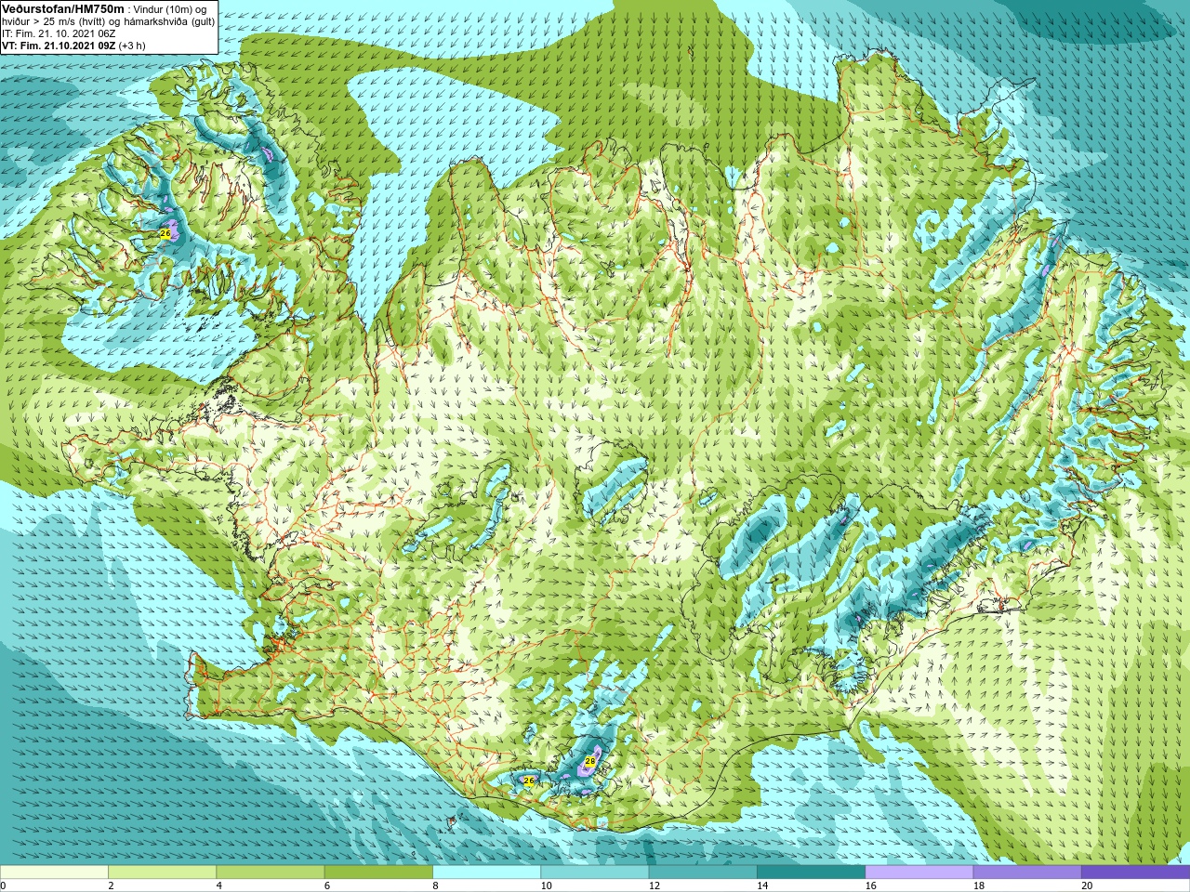Select the 10–12 m/s turquoise legend swatch
Screen dimensions: 1190x892
tap(594, 872)
